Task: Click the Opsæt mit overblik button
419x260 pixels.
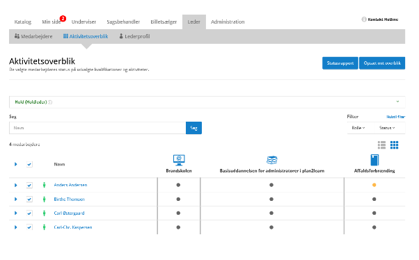Action: click(382, 63)
